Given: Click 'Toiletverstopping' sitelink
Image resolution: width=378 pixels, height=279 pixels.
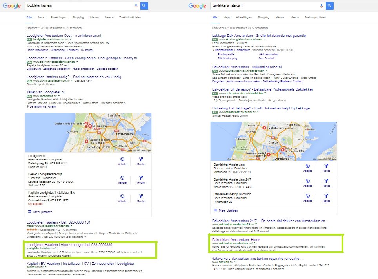Looking at the screenshot, I should [x=227, y=58].
